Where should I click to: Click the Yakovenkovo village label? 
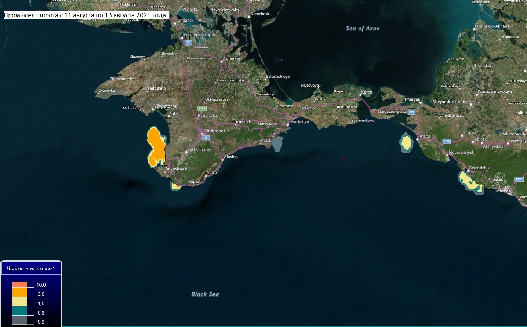[x=363, y=120]
